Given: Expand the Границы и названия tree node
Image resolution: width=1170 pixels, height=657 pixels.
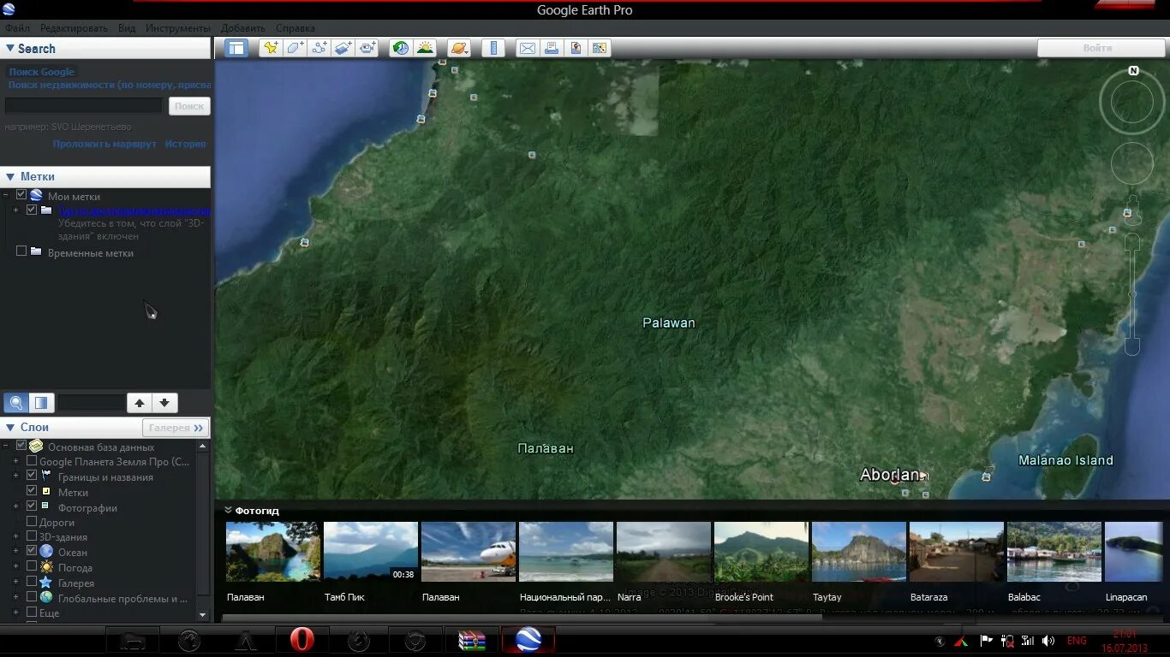Looking at the screenshot, I should click(x=15, y=476).
